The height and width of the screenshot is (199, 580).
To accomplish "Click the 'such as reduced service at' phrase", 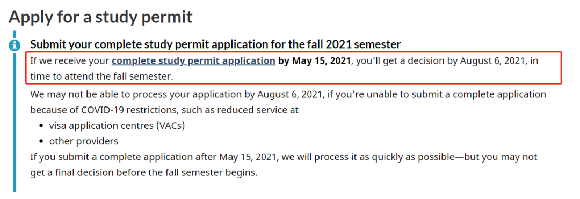I will tap(240, 110).
